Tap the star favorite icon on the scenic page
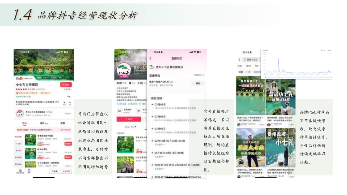 pyautogui.click(x=60, y=59)
